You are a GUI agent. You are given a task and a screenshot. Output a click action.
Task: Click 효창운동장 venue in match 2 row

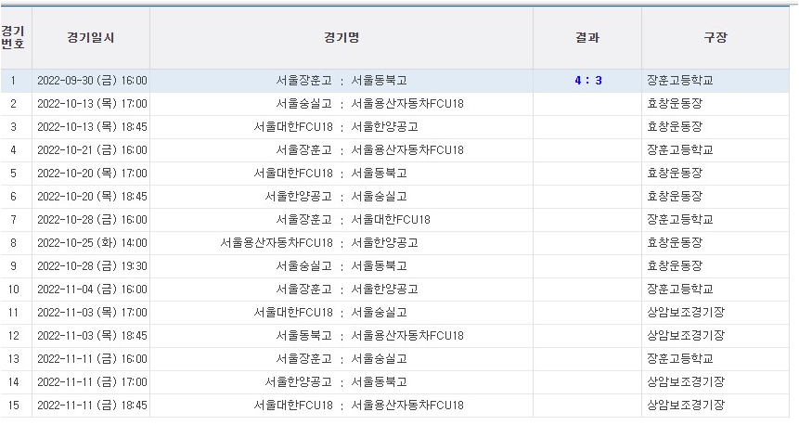(675, 104)
